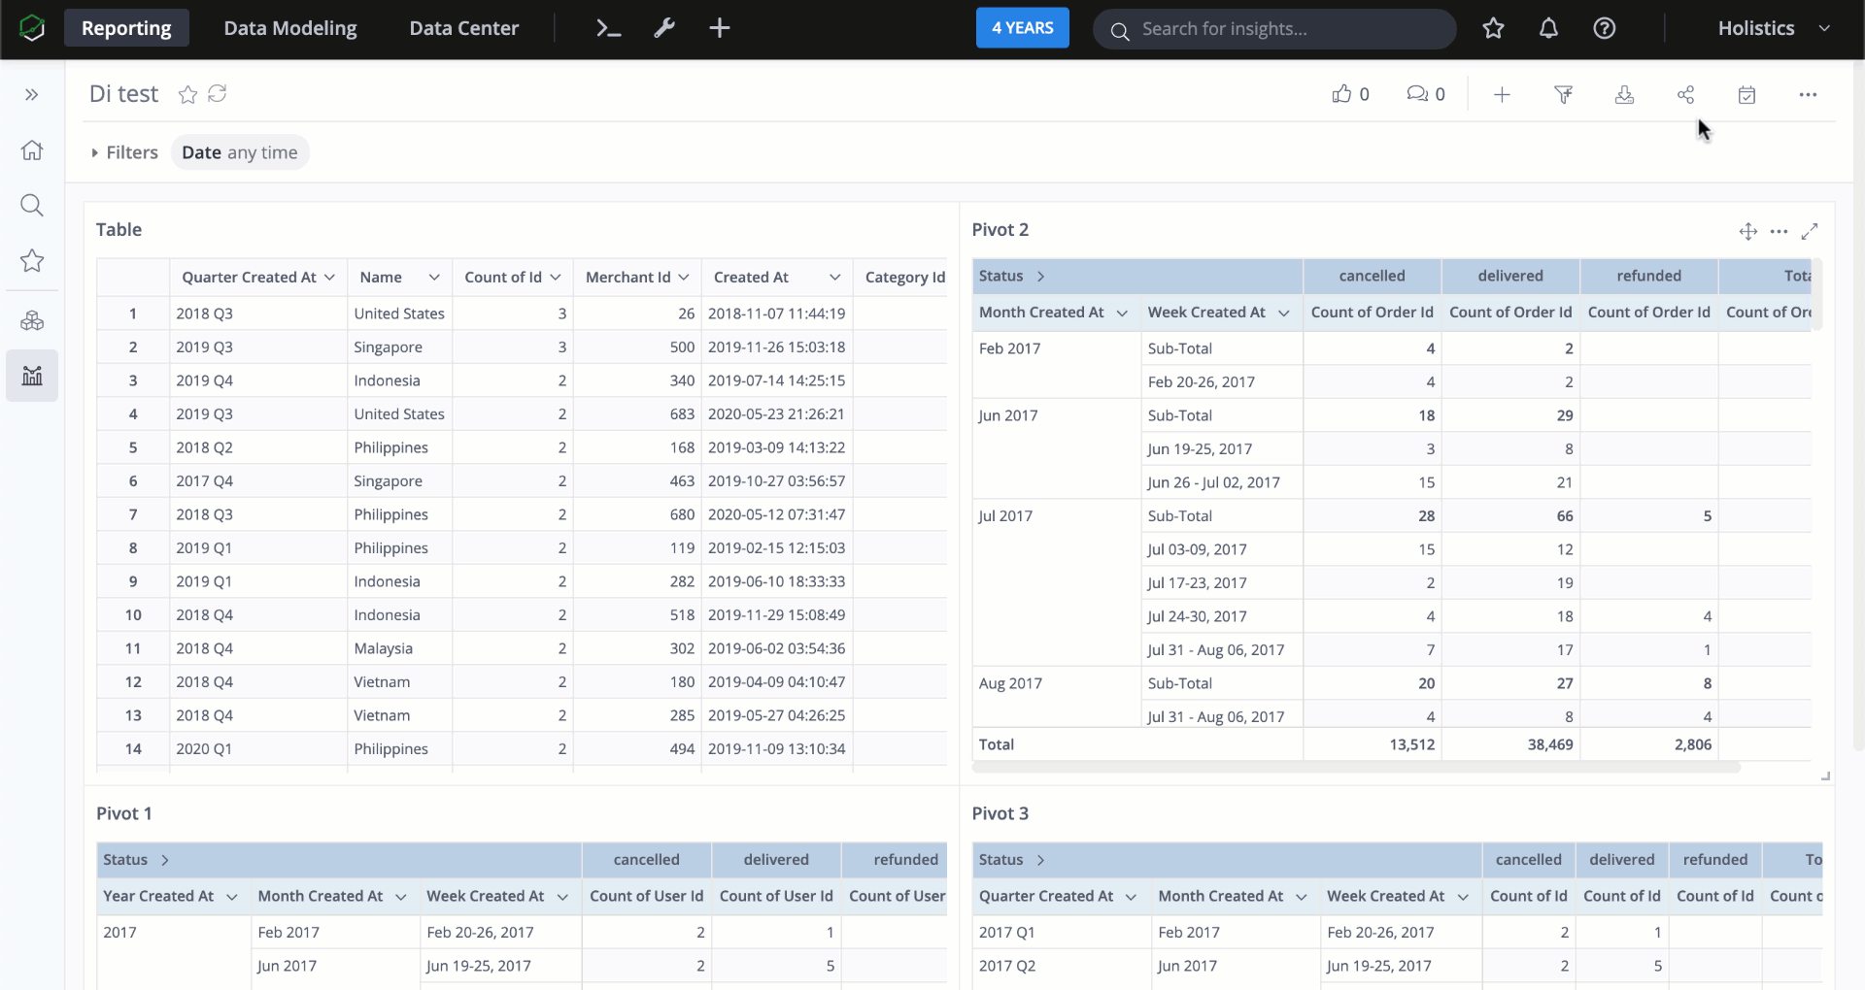Click the cancelled column header in Pivot 2
This screenshot has height=990, width=1865.
(1372, 276)
